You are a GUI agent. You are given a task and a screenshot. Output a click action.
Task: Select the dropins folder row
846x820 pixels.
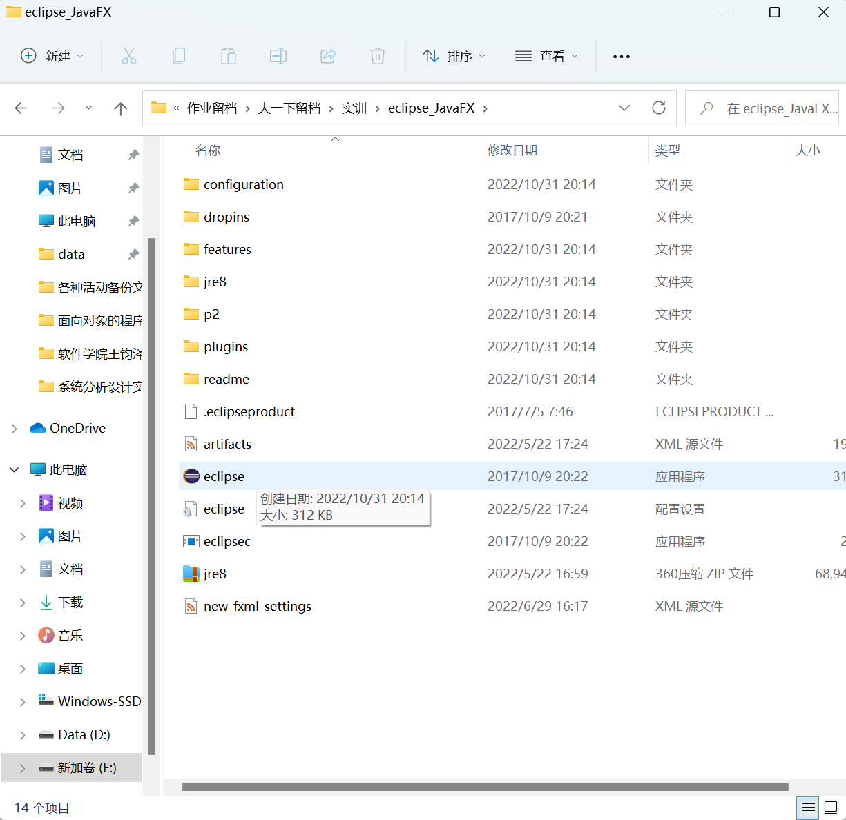click(x=511, y=217)
